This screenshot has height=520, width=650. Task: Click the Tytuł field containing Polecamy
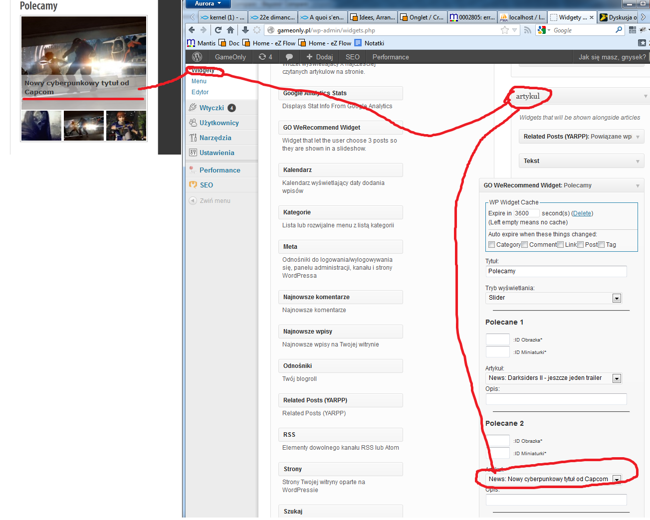[x=556, y=271]
